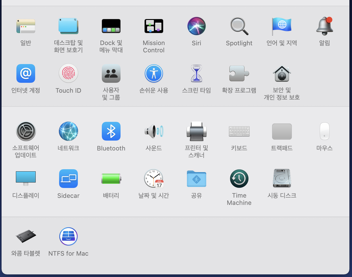Open 손쉬운 사용 accessibility icon

point(154,73)
